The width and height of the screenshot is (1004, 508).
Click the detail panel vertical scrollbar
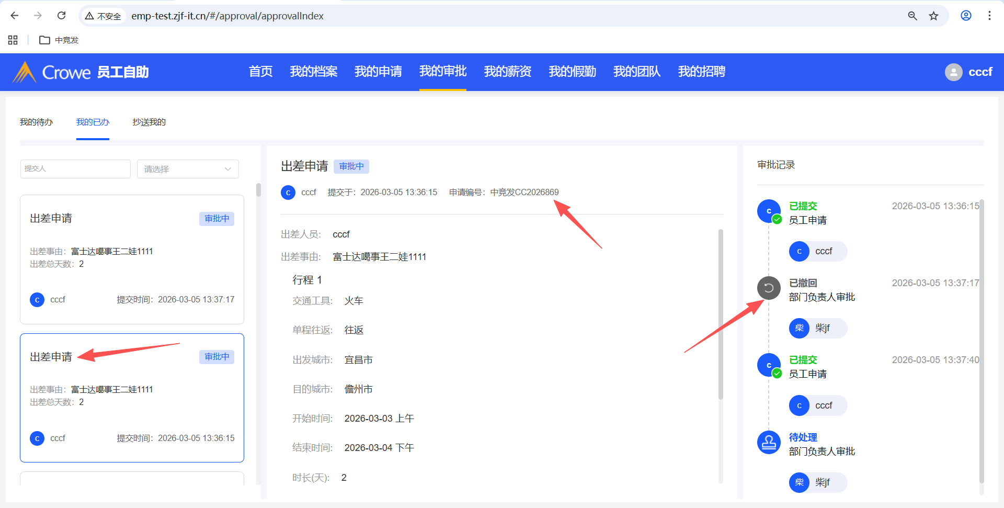pos(721,314)
